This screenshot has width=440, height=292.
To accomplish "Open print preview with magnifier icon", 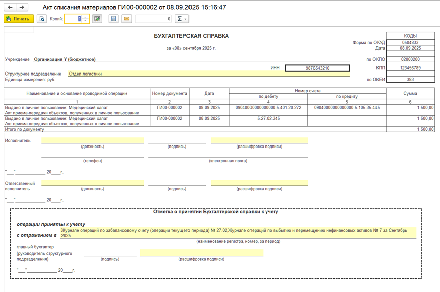I will point(42,19).
